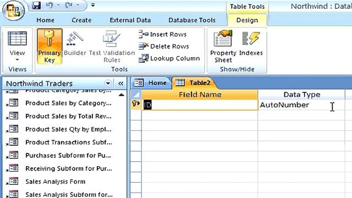The height and width of the screenshot is (198, 352).
Task: Expand the View dropdown arrow
Action: coord(17,60)
